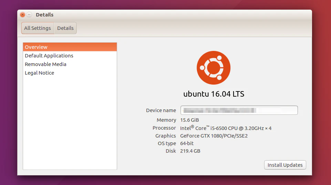This screenshot has width=331, height=185.
Task: Select the disk value 219.4 GB
Action: [x=190, y=151]
